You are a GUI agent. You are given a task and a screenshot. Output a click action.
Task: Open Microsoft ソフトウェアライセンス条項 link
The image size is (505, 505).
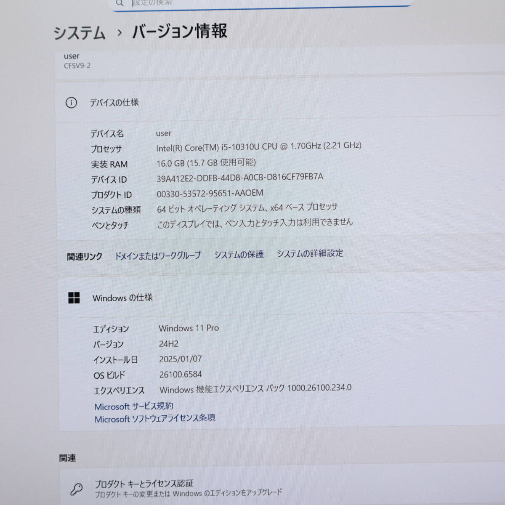click(x=155, y=418)
